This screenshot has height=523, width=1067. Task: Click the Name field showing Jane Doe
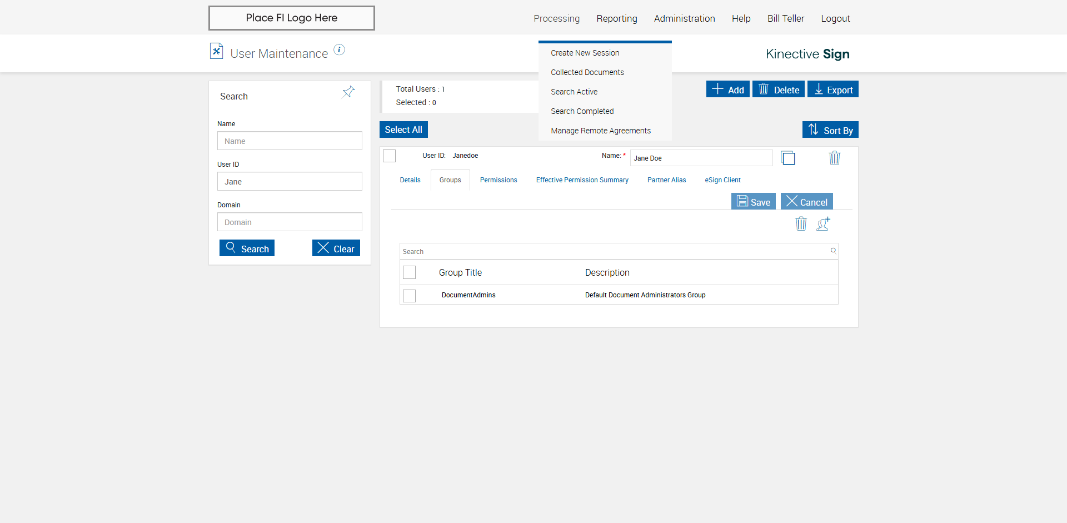pyautogui.click(x=701, y=158)
